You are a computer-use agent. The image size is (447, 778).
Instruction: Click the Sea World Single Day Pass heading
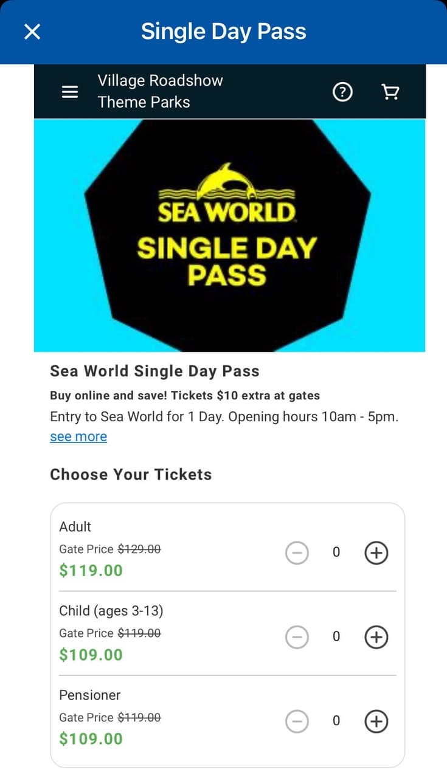click(154, 371)
